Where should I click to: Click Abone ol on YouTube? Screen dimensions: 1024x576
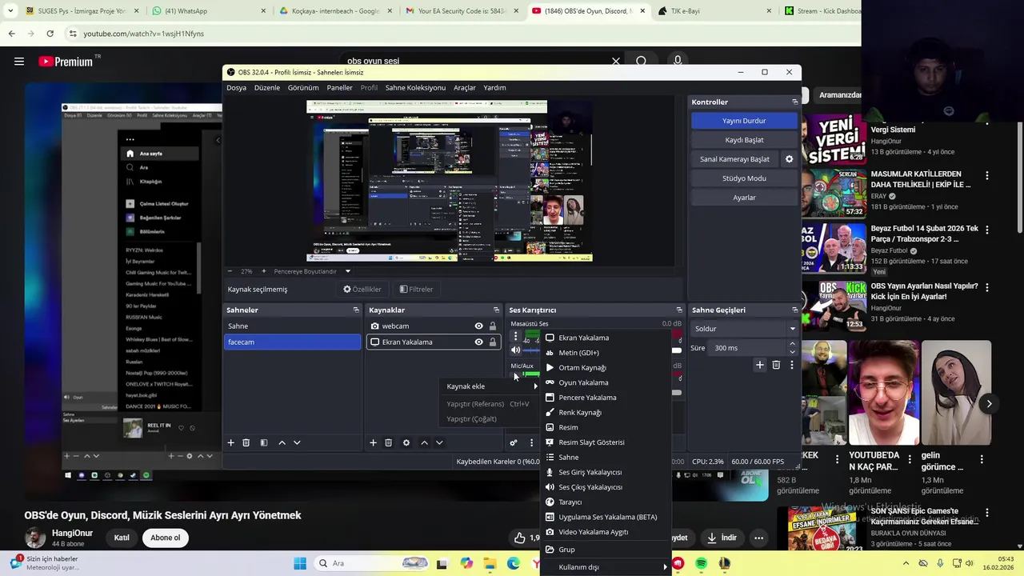pos(166,538)
